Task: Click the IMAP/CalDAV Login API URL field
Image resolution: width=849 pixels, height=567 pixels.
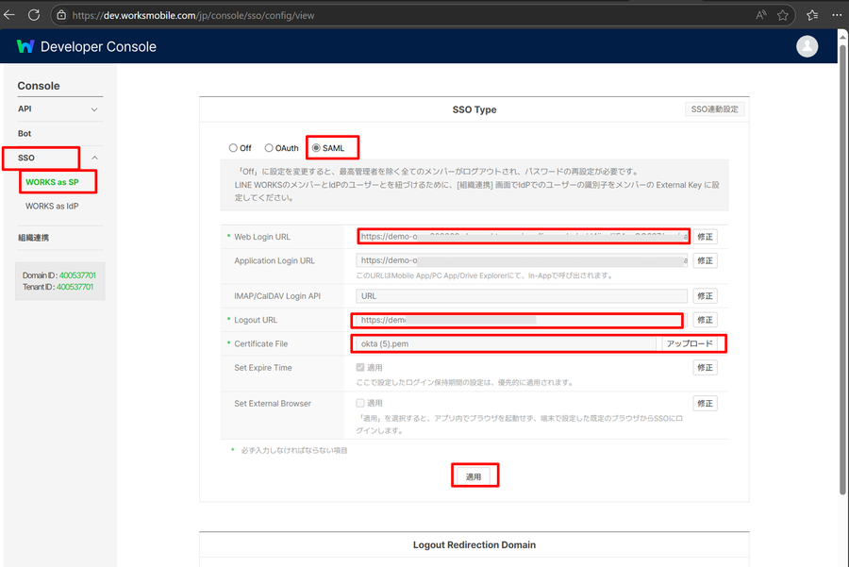Action: [x=522, y=296]
